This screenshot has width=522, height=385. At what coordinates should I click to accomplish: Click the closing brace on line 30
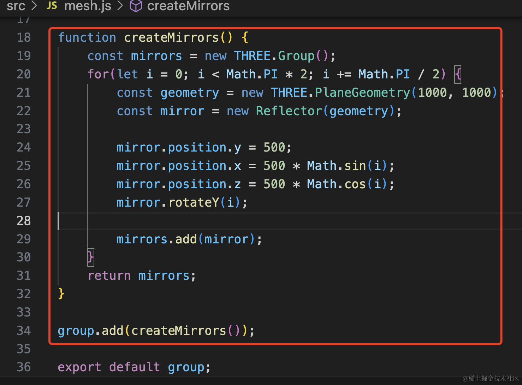(x=91, y=257)
